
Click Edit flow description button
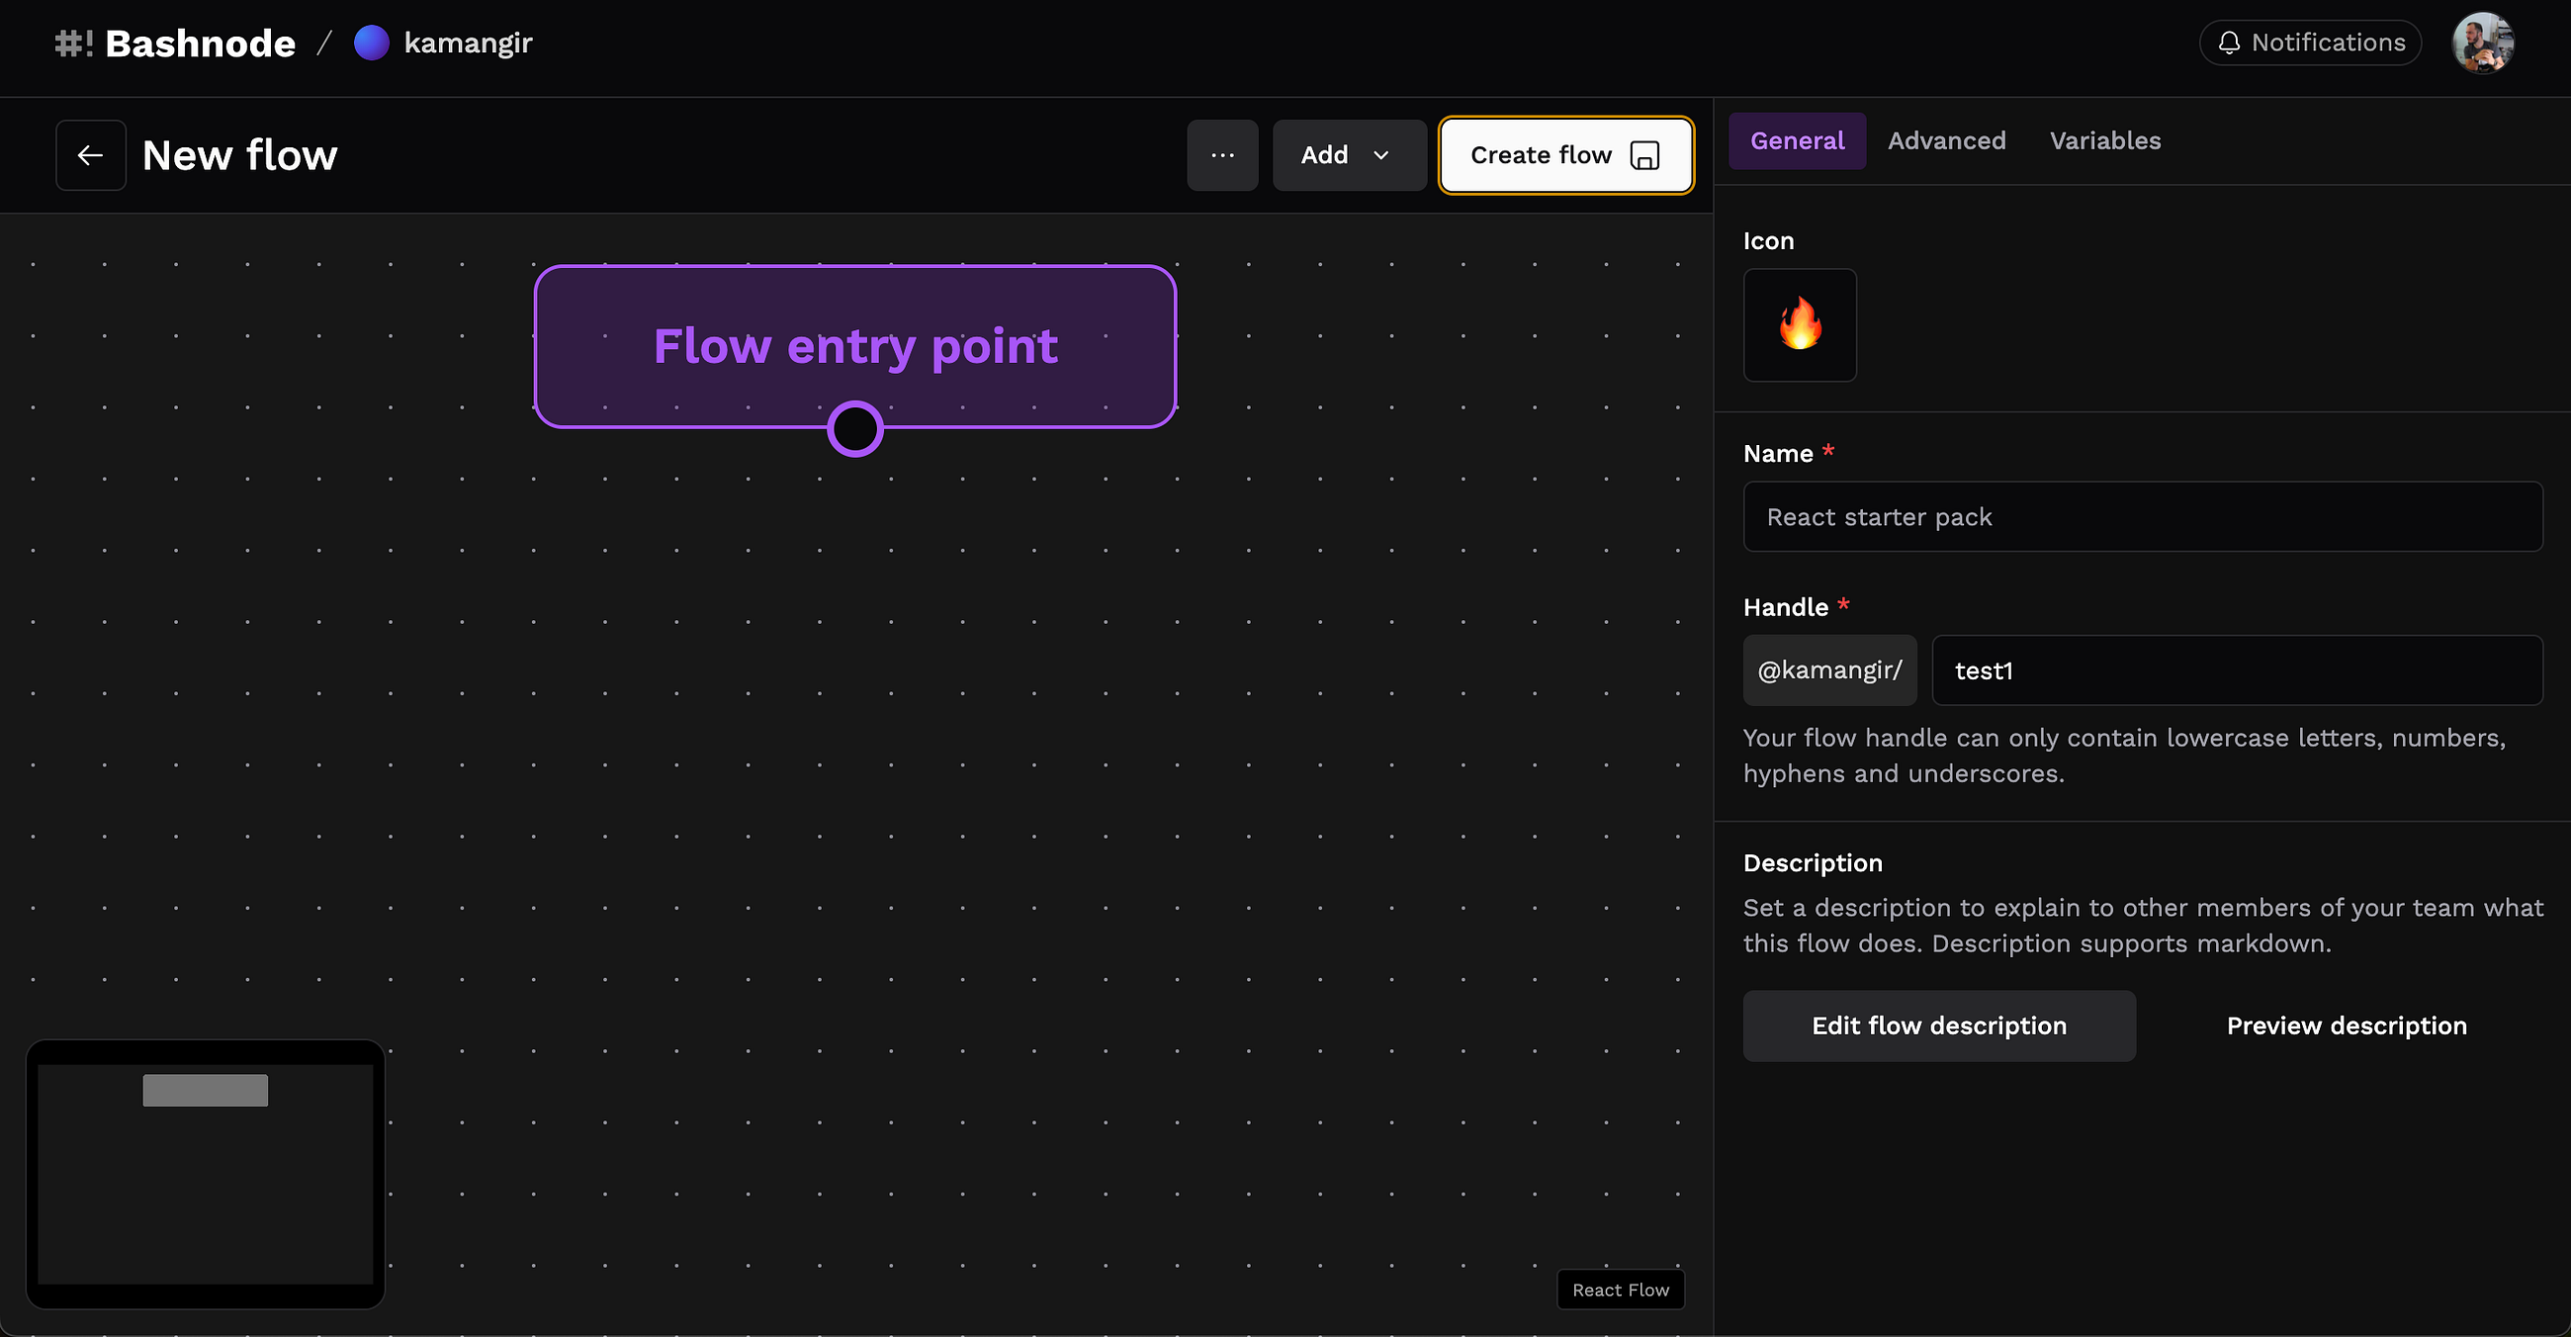point(1938,1025)
